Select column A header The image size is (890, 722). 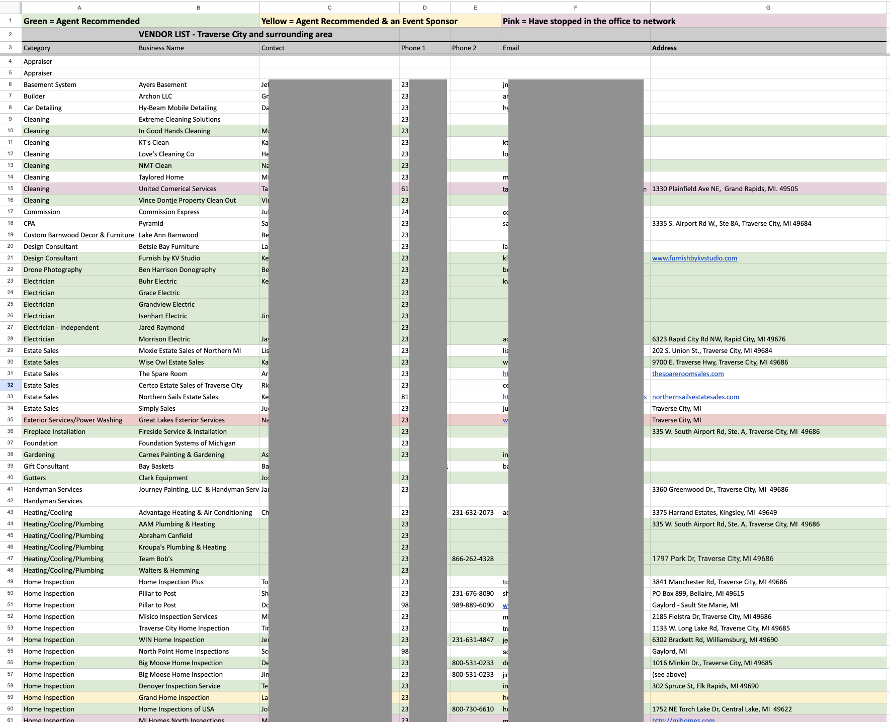click(x=79, y=8)
